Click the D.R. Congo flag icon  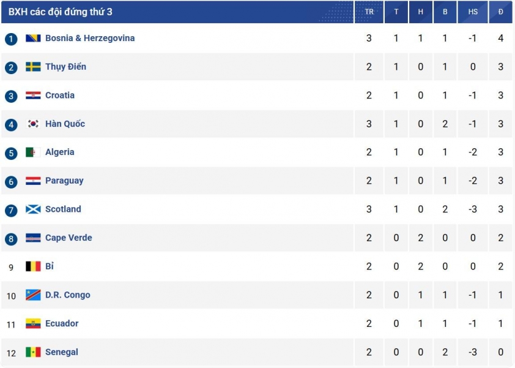pos(33,295)
